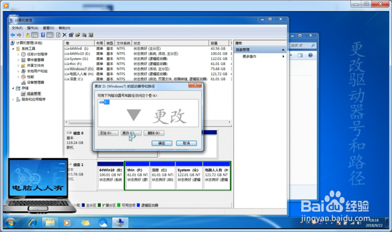Select the thin (F:) partition block on Disk 1
This screenshot has width=392, height=232.
click(x=137, y=176)
